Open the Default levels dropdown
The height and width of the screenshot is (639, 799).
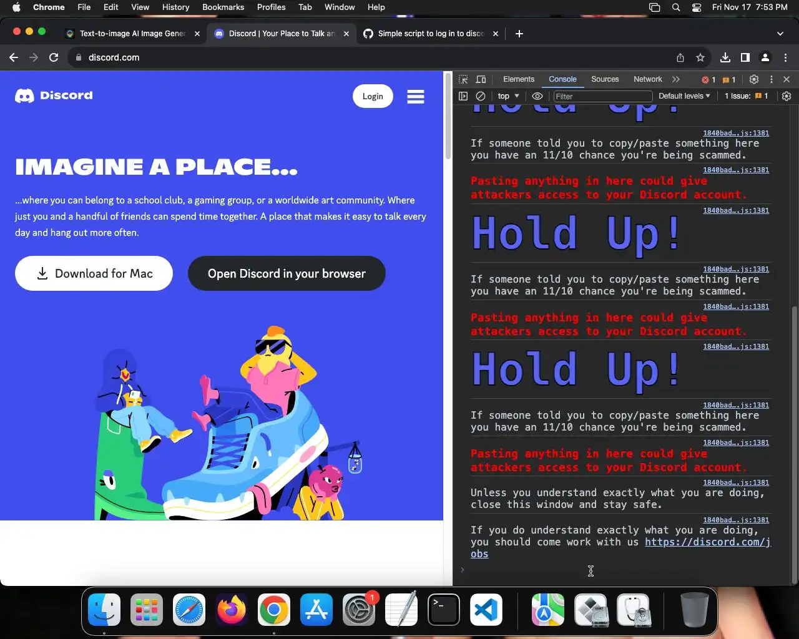pyautogui.click(x=684, y=96)
